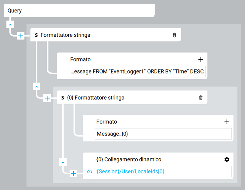Click the SQL format text ending in DESC
The height and width of the screenshot is (190, 245).
(x=137, y=72)
